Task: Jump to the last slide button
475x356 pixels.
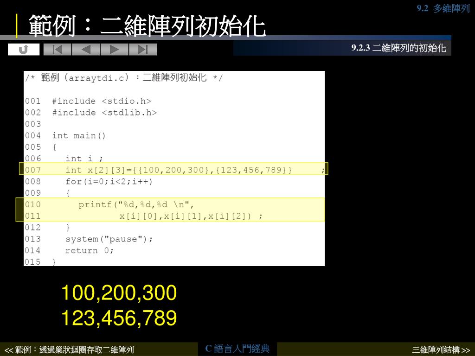Action: tap(143, 49)
